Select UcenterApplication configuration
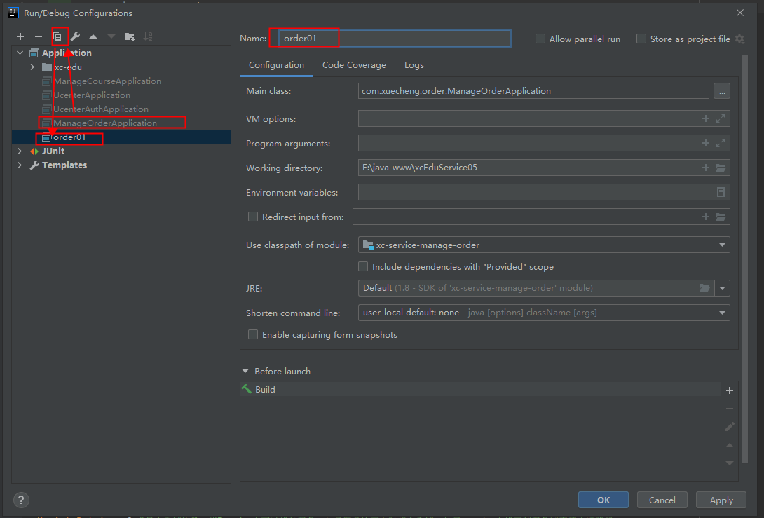 point(92,95)
